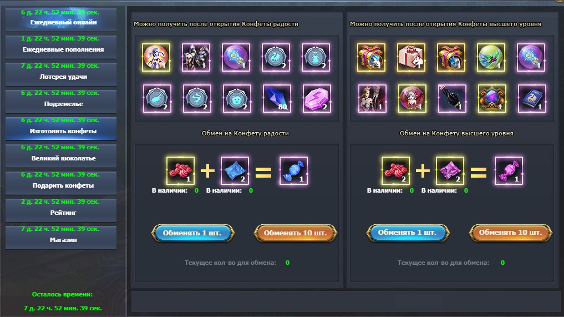Select the anime girl avatar reward icon

(156, 57)
